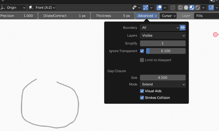Screen dimensions: 219x131
Task: Click the Precision value field
Action: (18, 16)
